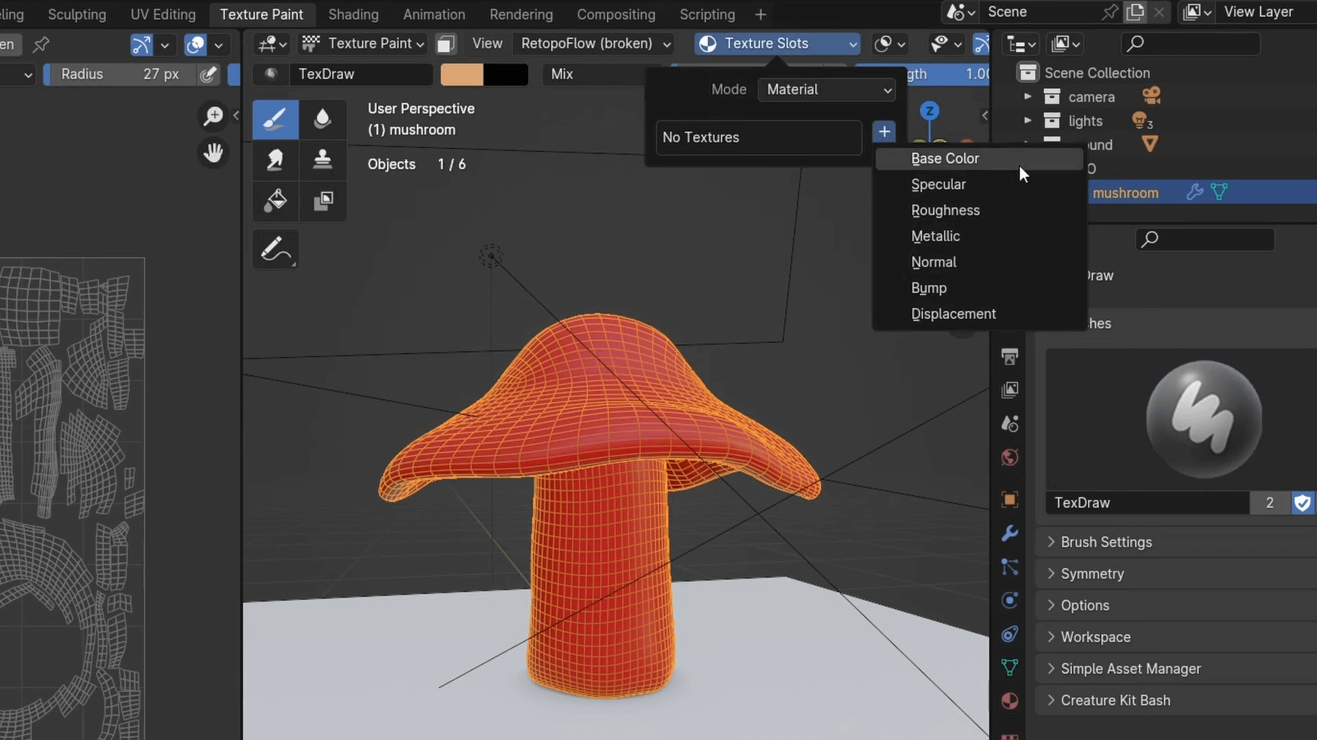
Task: Open the Modifier properties tab
Action: coord(1010,532)
